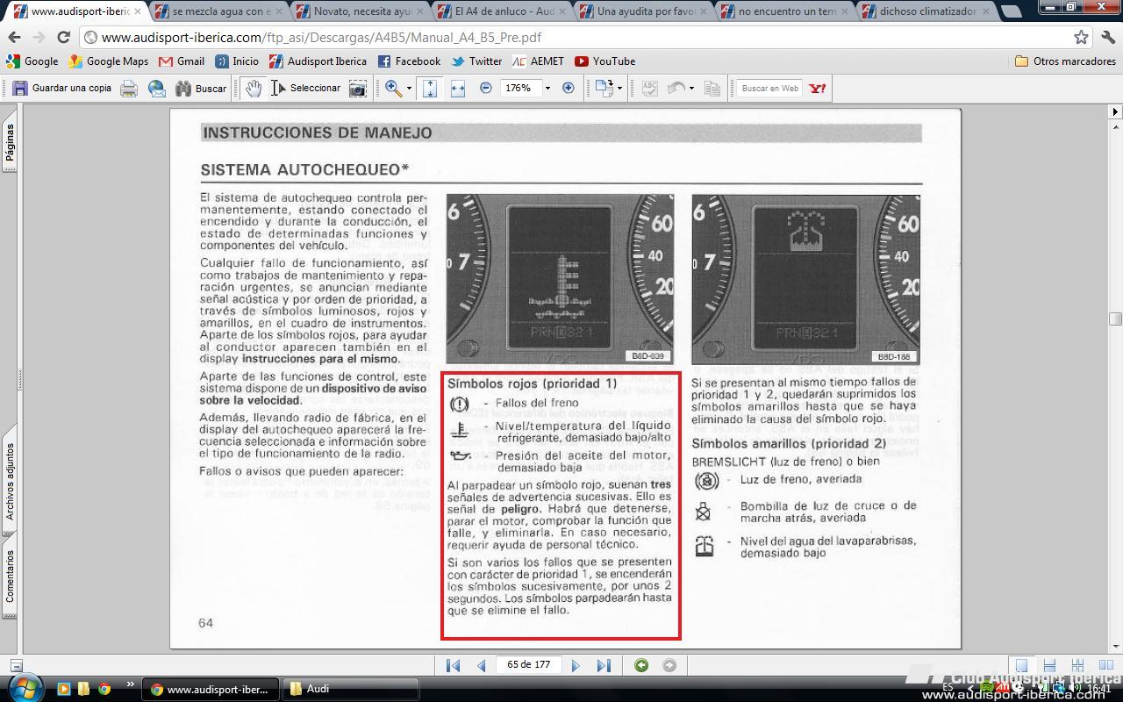
Task: Switch to the 'no encuentro un tem' tab
Action: point(788,11)
